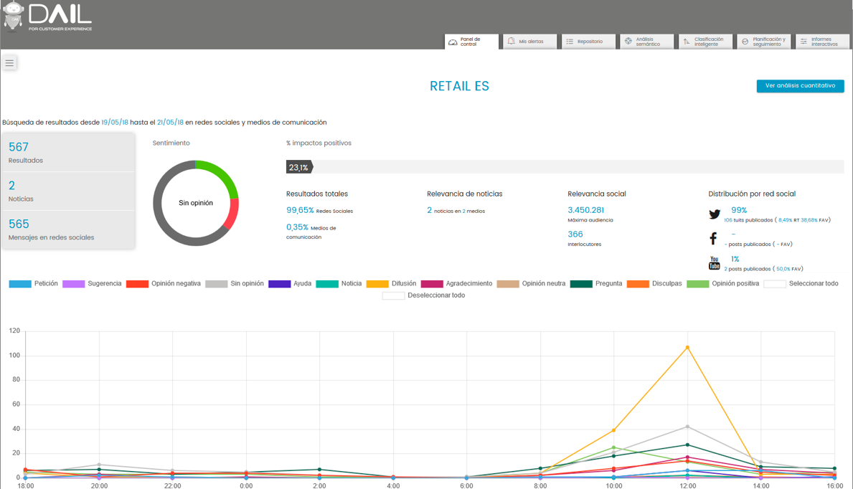853x489 pixels.
Task: Click the bell icon in Mis alertas
Action: (511, 42)
